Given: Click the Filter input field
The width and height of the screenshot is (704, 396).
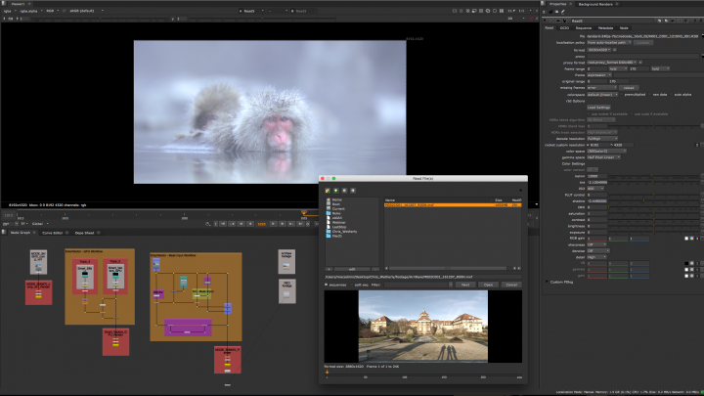Looking at the screenshot, I should 417,285.
